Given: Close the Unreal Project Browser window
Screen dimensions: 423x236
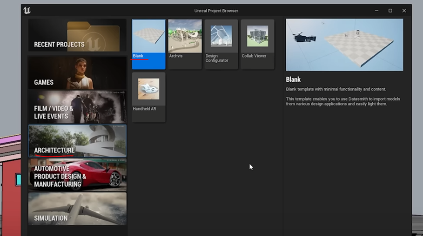Looking at the screenshot, I should [404, 11].
